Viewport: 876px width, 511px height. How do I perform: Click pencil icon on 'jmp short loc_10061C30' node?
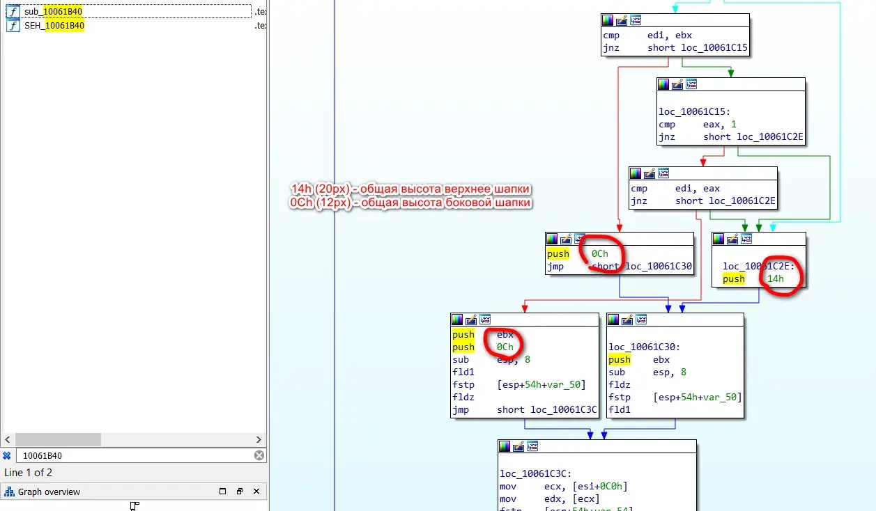tap(566, 239)
